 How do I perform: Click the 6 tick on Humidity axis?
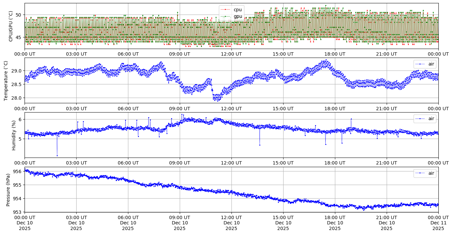click(x=19, y=119)
